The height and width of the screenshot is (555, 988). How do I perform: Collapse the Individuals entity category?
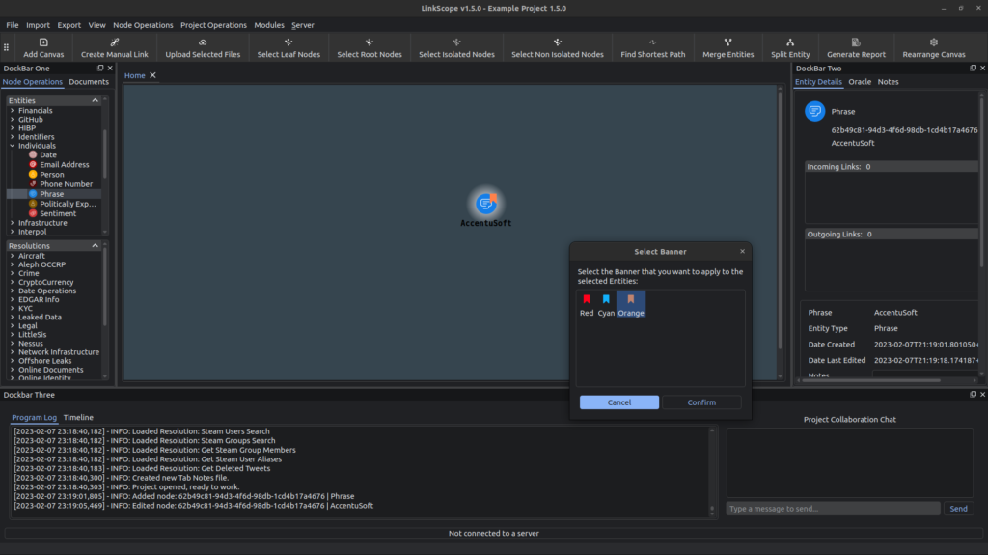point(12,146)
